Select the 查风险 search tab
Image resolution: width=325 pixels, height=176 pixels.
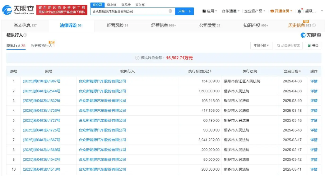click(126, 5)
